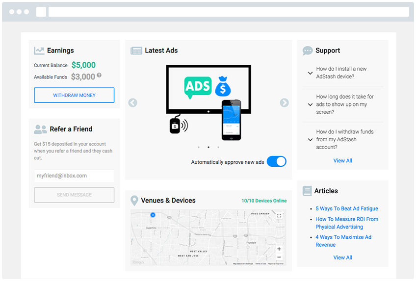
Task: Click the Refer a Friend heading
Action: coord(71,129)
